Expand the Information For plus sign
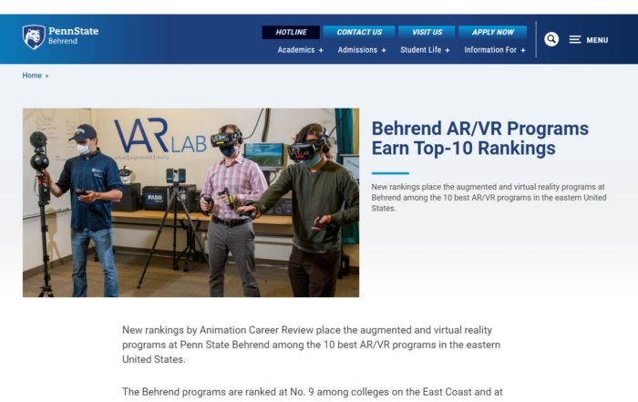 pos(523,50)
